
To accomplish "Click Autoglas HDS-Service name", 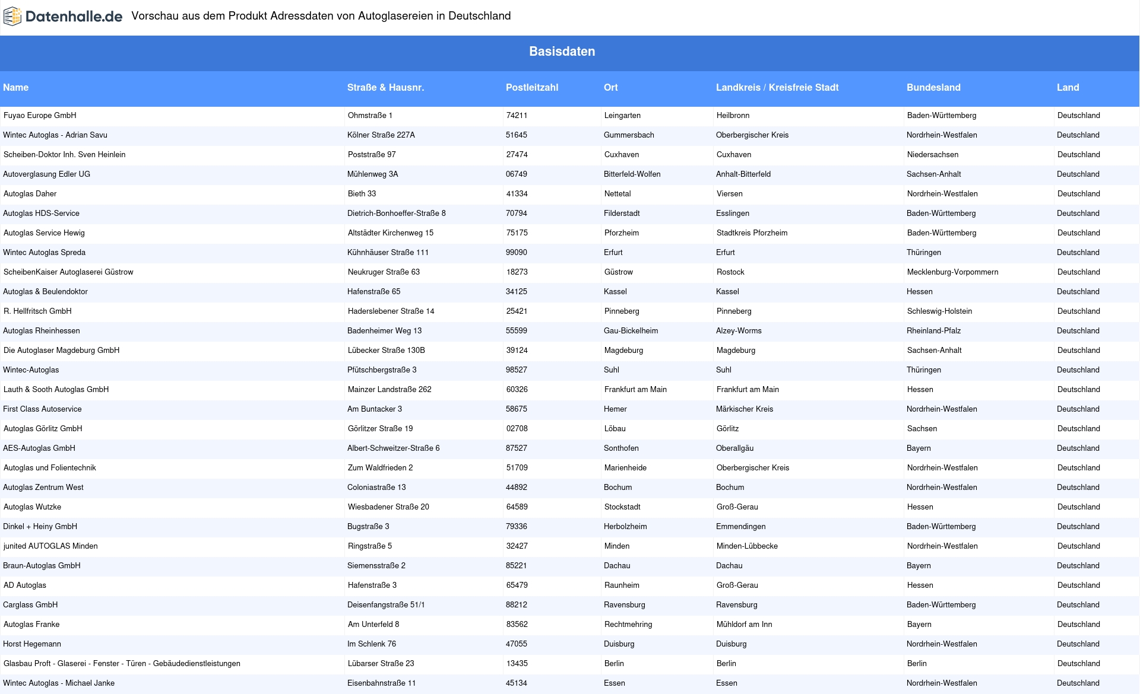I will click(41, 214).
